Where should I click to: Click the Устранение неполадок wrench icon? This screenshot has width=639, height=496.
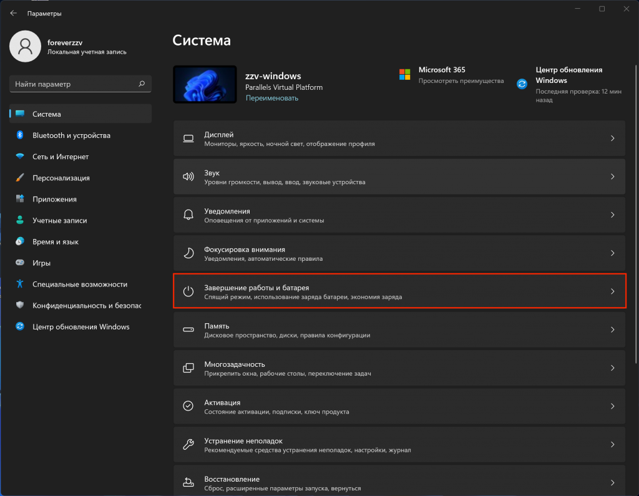pos(188,444)
